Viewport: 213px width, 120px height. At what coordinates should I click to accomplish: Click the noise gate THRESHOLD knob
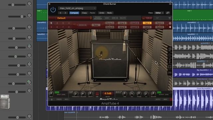[x=76, y=94]
